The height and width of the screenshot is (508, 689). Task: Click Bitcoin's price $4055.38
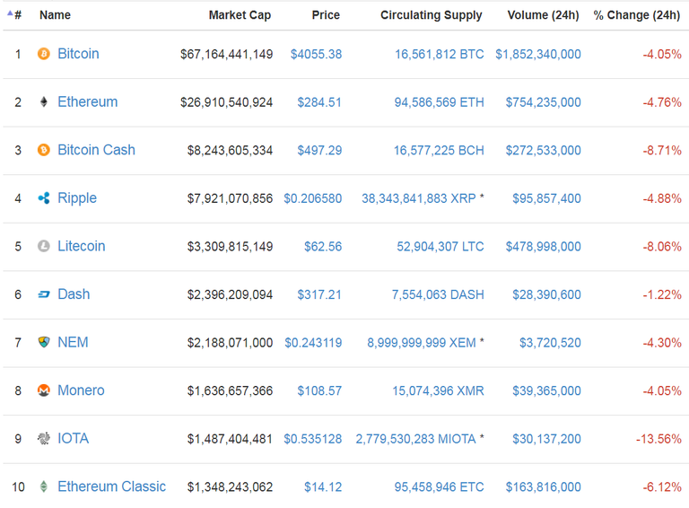click(x=316, y=54)
